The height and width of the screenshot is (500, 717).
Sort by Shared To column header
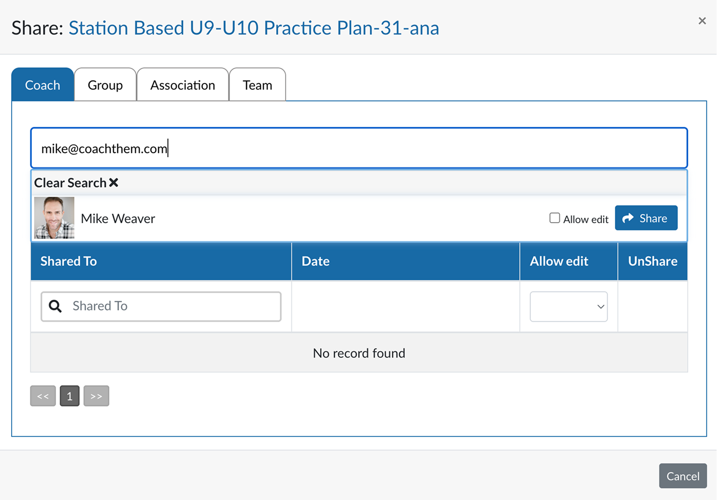click(x=68, y=261)
